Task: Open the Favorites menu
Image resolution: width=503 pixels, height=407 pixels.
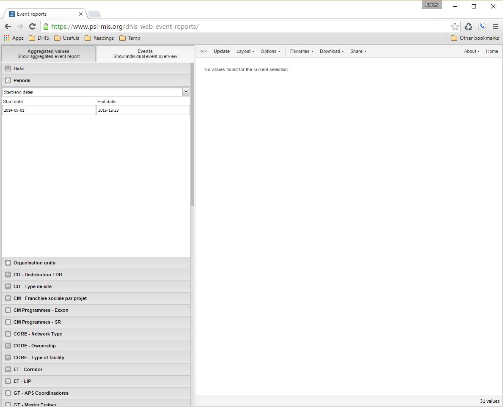Action: coord(302,51)
